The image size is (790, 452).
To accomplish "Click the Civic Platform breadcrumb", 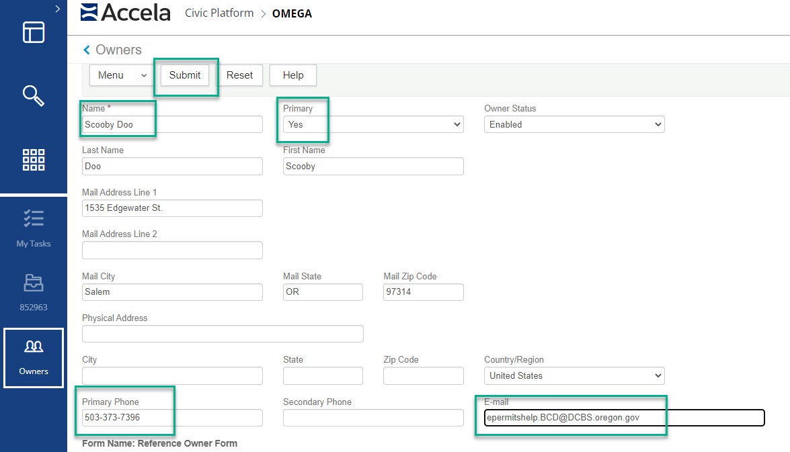I will [x=219, y=13].
